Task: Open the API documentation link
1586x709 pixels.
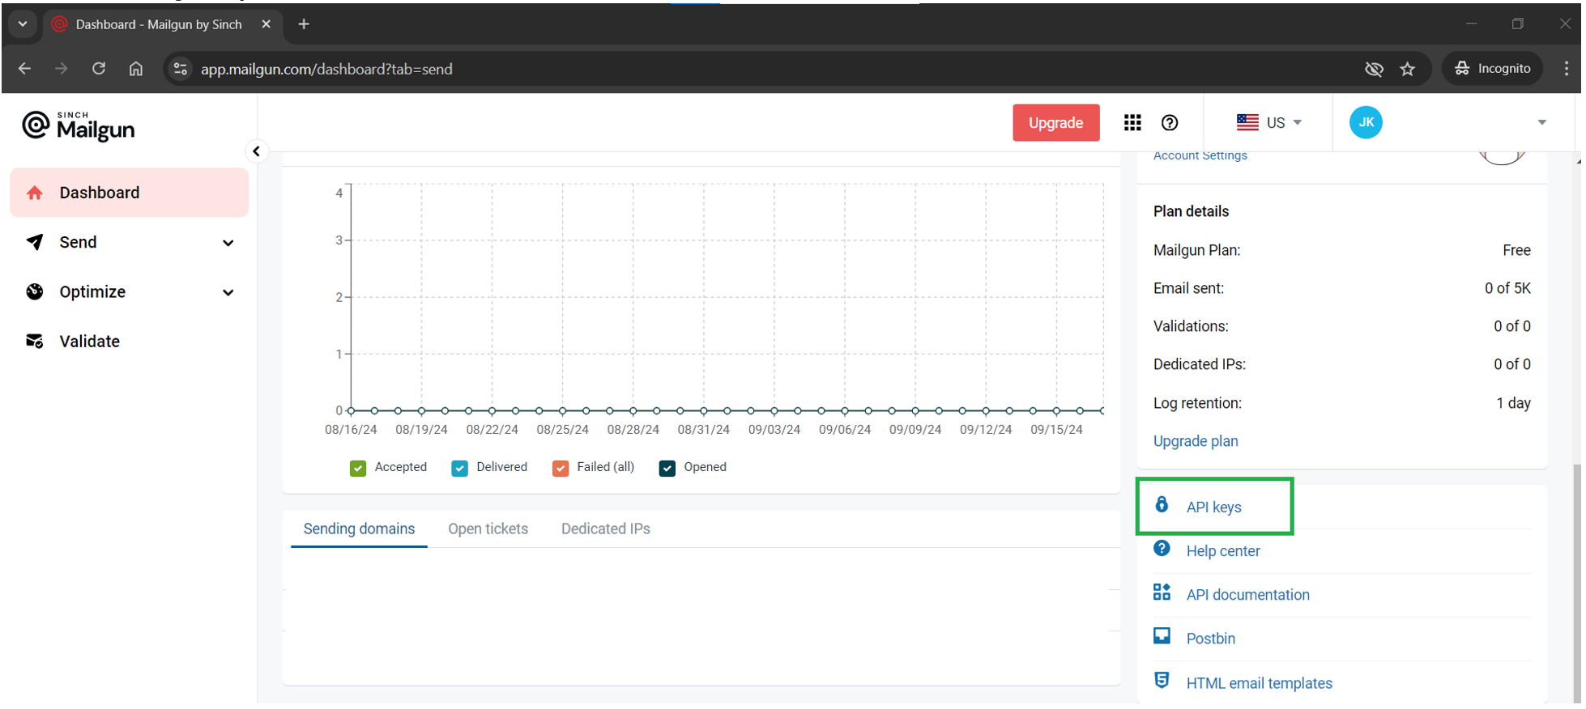Action: click(1247, 595)
